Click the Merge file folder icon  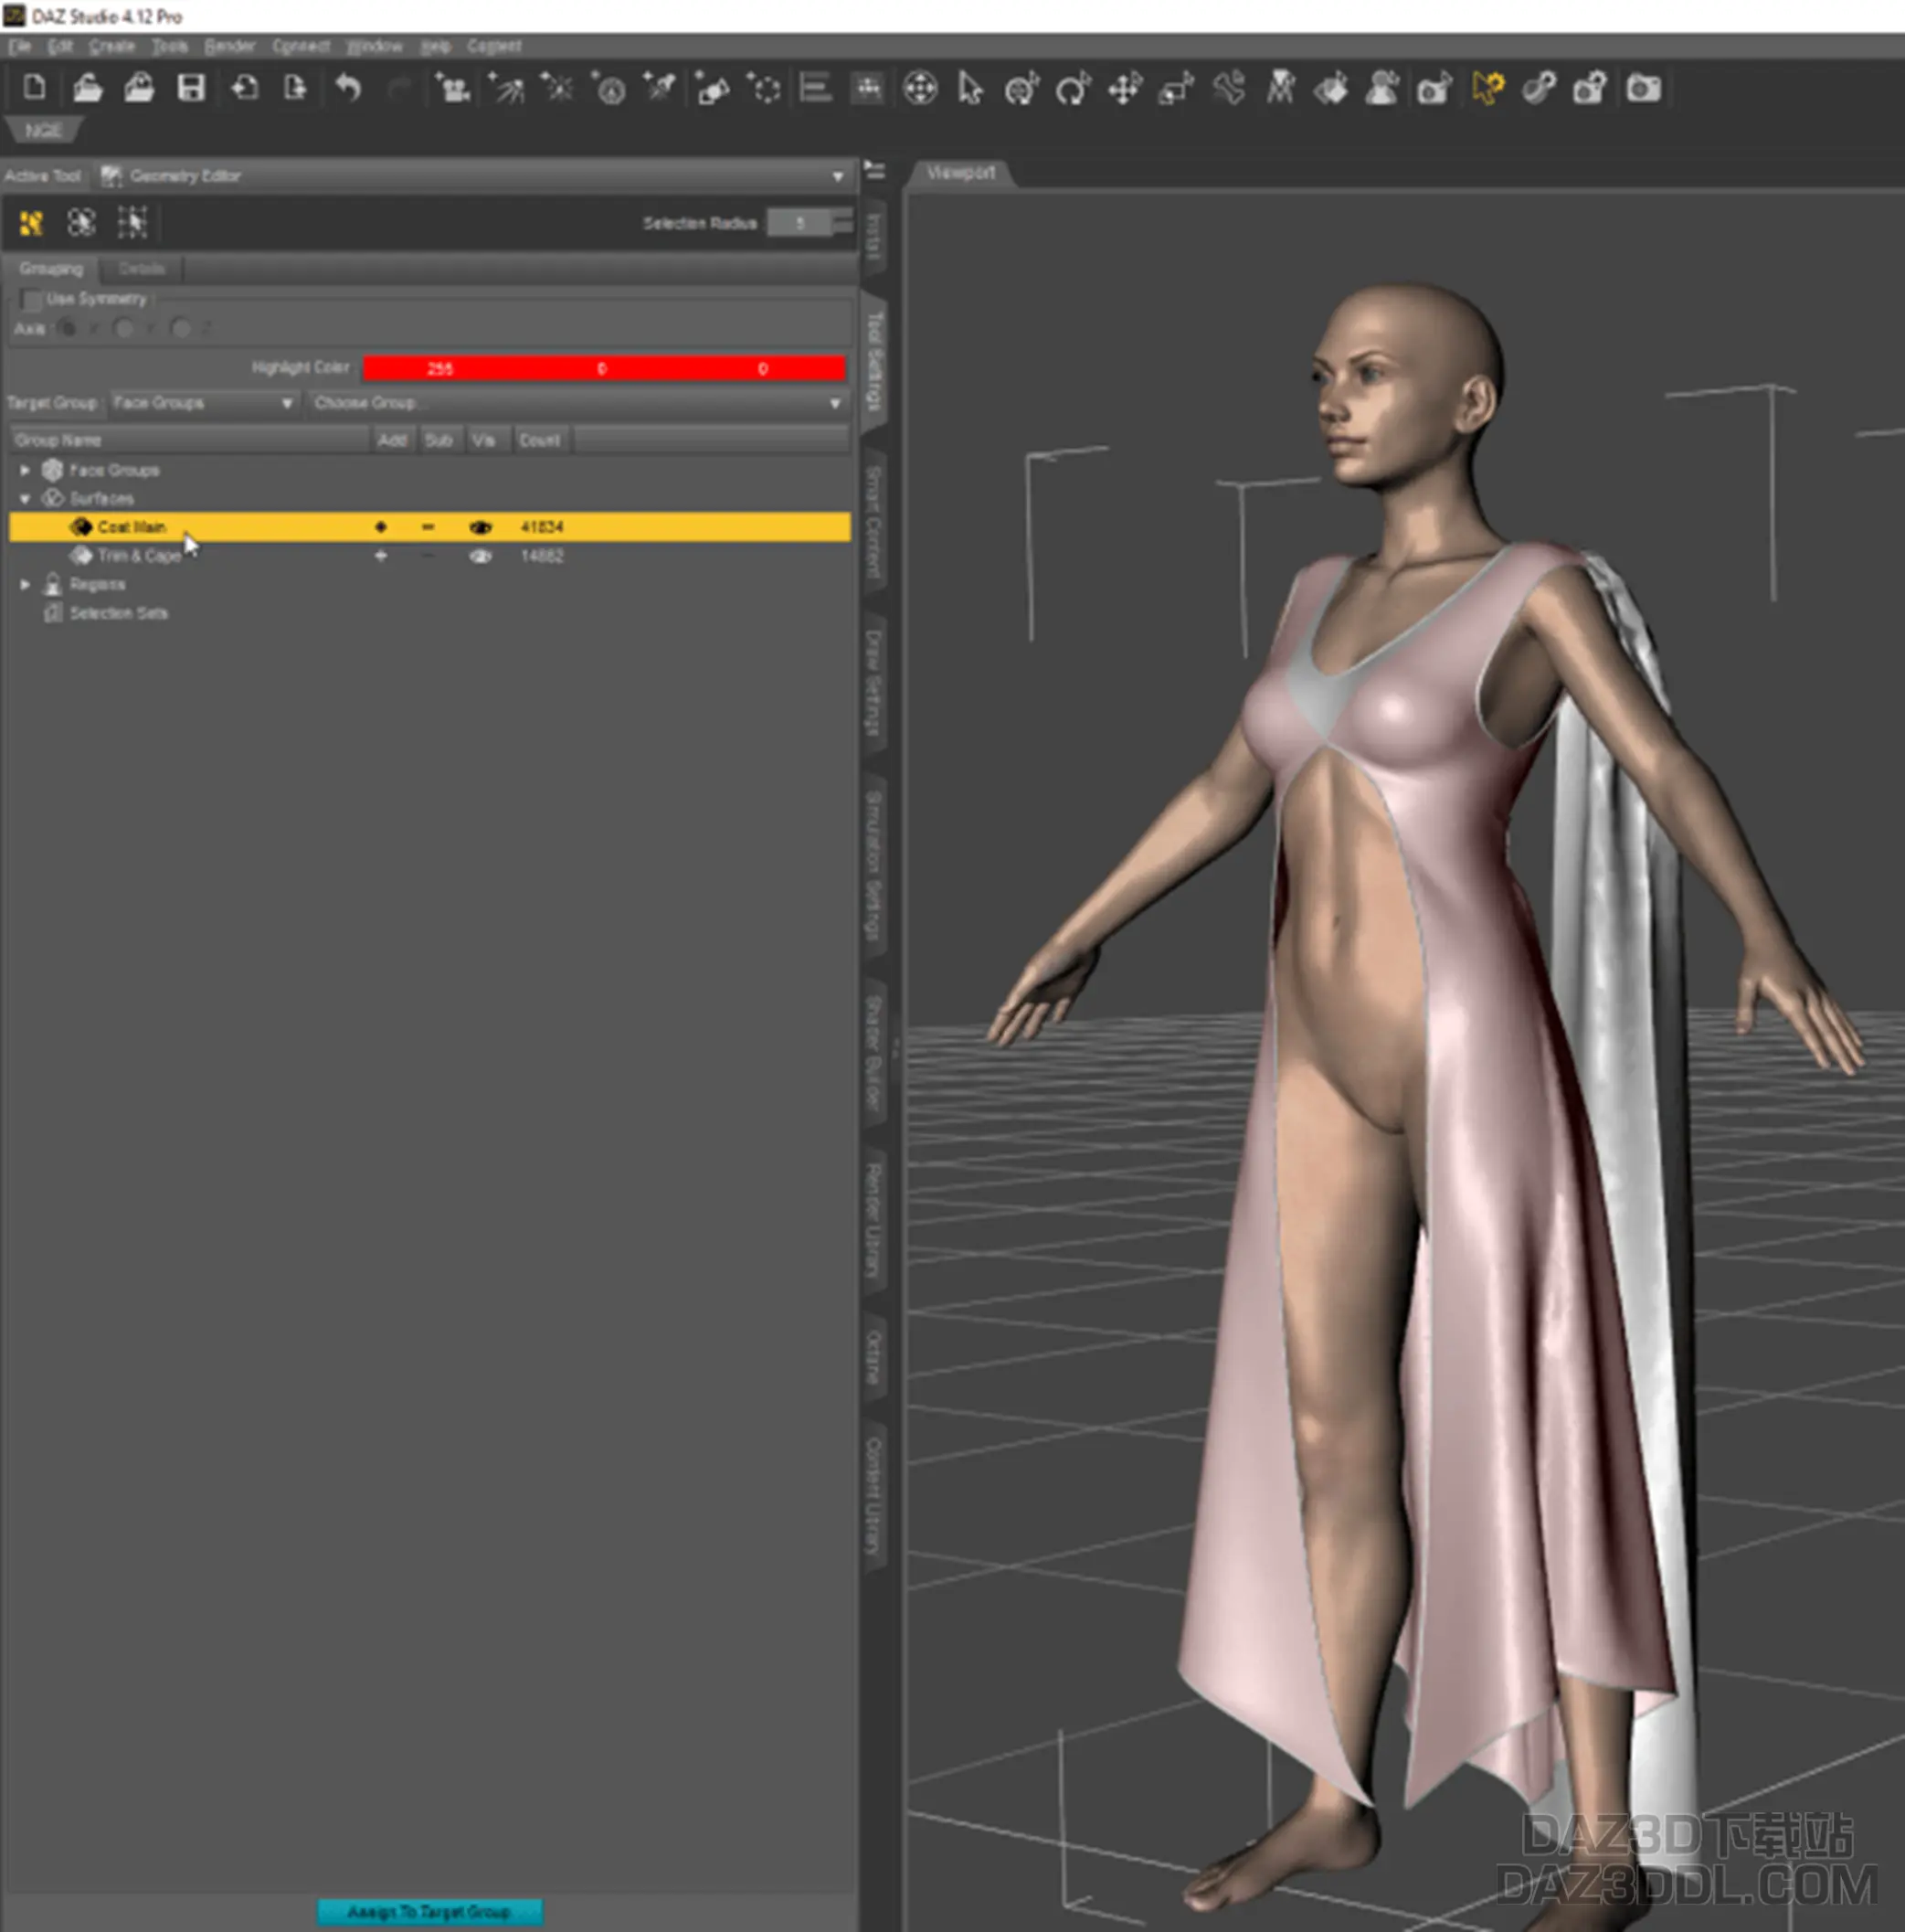[x=139, y=89]
